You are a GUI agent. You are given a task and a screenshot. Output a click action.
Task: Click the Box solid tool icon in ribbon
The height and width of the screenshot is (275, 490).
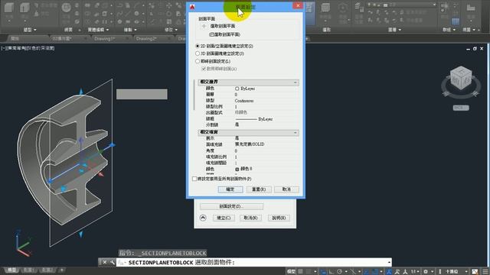[9, 8]
